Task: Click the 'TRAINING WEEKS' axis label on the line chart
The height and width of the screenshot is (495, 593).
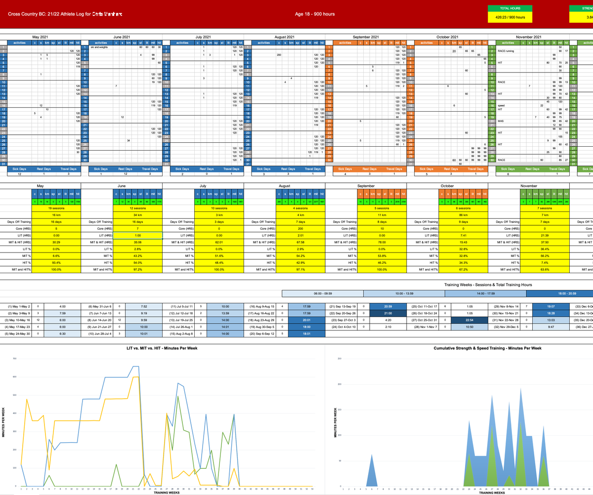Action: click(x=166, y=492)
